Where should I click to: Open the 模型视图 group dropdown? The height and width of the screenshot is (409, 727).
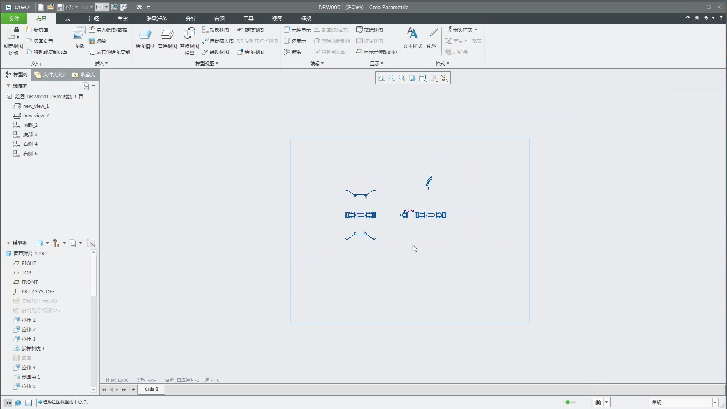click(207, 63)
